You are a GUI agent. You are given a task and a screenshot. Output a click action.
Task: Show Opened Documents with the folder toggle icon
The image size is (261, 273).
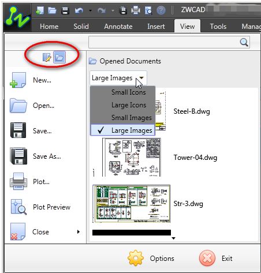pyautogui.click(x=59, y=57)
